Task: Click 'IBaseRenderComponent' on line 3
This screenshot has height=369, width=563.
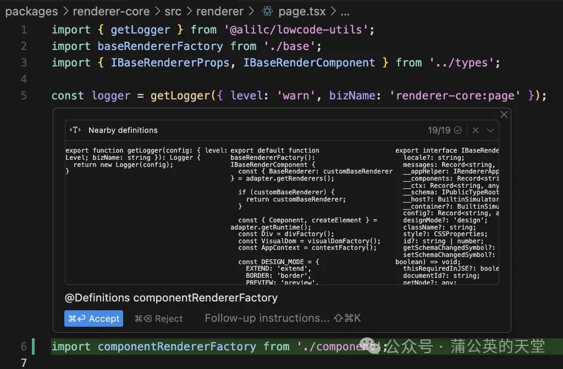Action: tap(309, 63)
